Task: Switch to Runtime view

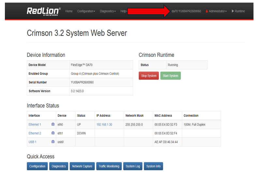Action: [x=238, y=11]
